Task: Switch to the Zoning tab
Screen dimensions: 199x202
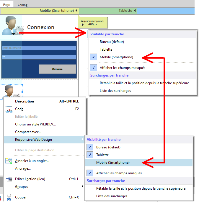Action: [22, 5]
